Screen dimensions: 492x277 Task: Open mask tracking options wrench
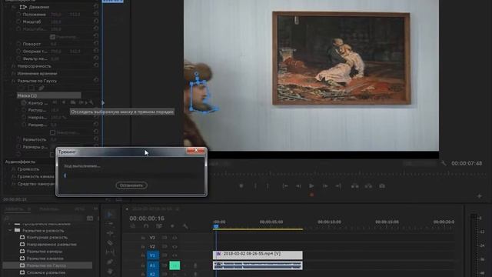(91, 102)
